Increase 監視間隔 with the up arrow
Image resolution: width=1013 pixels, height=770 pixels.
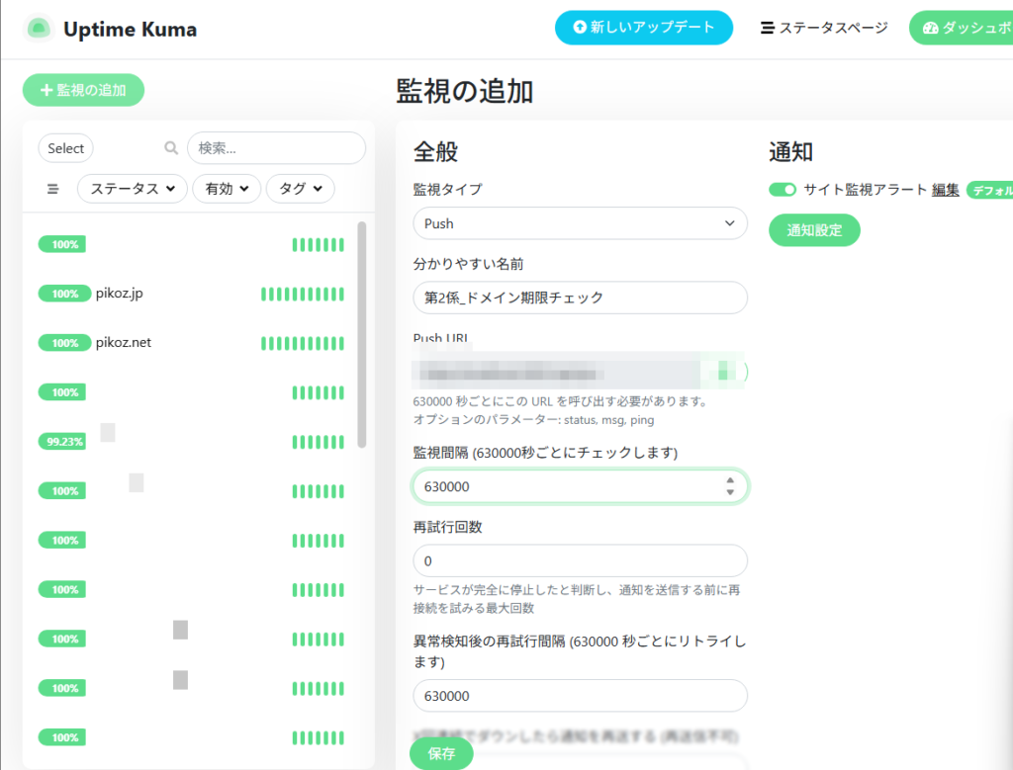pos(730,480)
